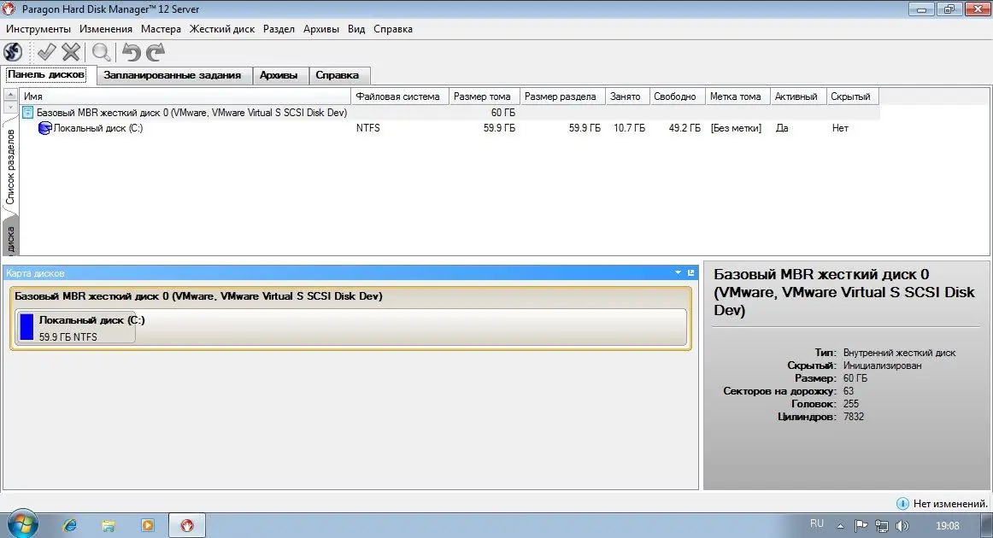The width and height of the screenshot is (993, 538).
Task: Apply pending changes with the checkmark icon
Action: (x=46, y=52)
